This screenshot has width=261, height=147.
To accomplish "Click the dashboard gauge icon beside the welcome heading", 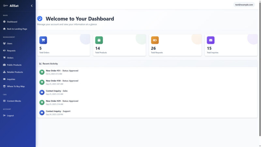I will click(x=40, y=19).
